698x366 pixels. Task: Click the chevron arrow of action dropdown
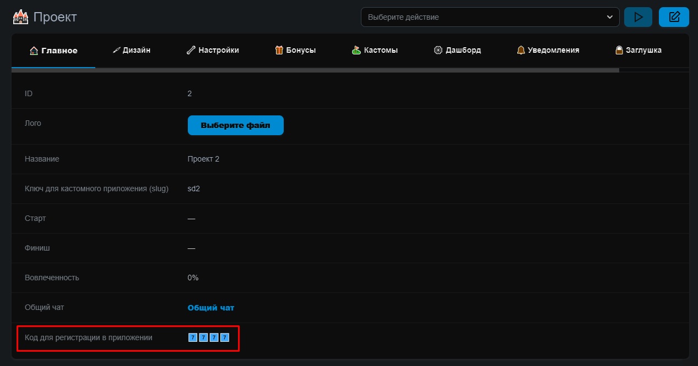610,17
